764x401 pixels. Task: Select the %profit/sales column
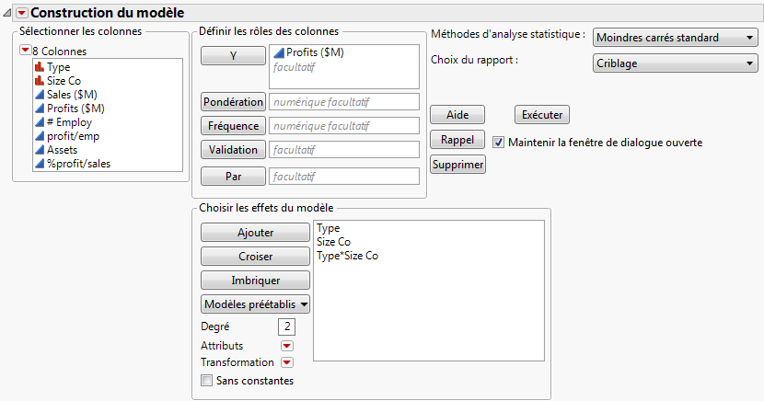pos(77,164)
